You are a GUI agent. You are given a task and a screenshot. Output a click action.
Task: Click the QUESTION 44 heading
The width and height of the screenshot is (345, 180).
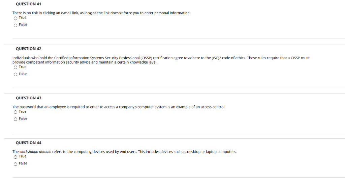click(28, 143)
